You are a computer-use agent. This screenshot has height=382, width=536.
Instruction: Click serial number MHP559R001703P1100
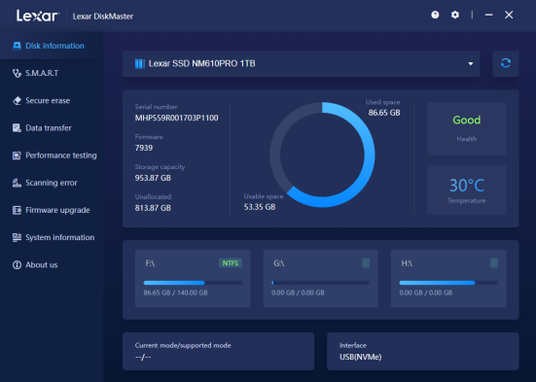click(x=176, y=119)
